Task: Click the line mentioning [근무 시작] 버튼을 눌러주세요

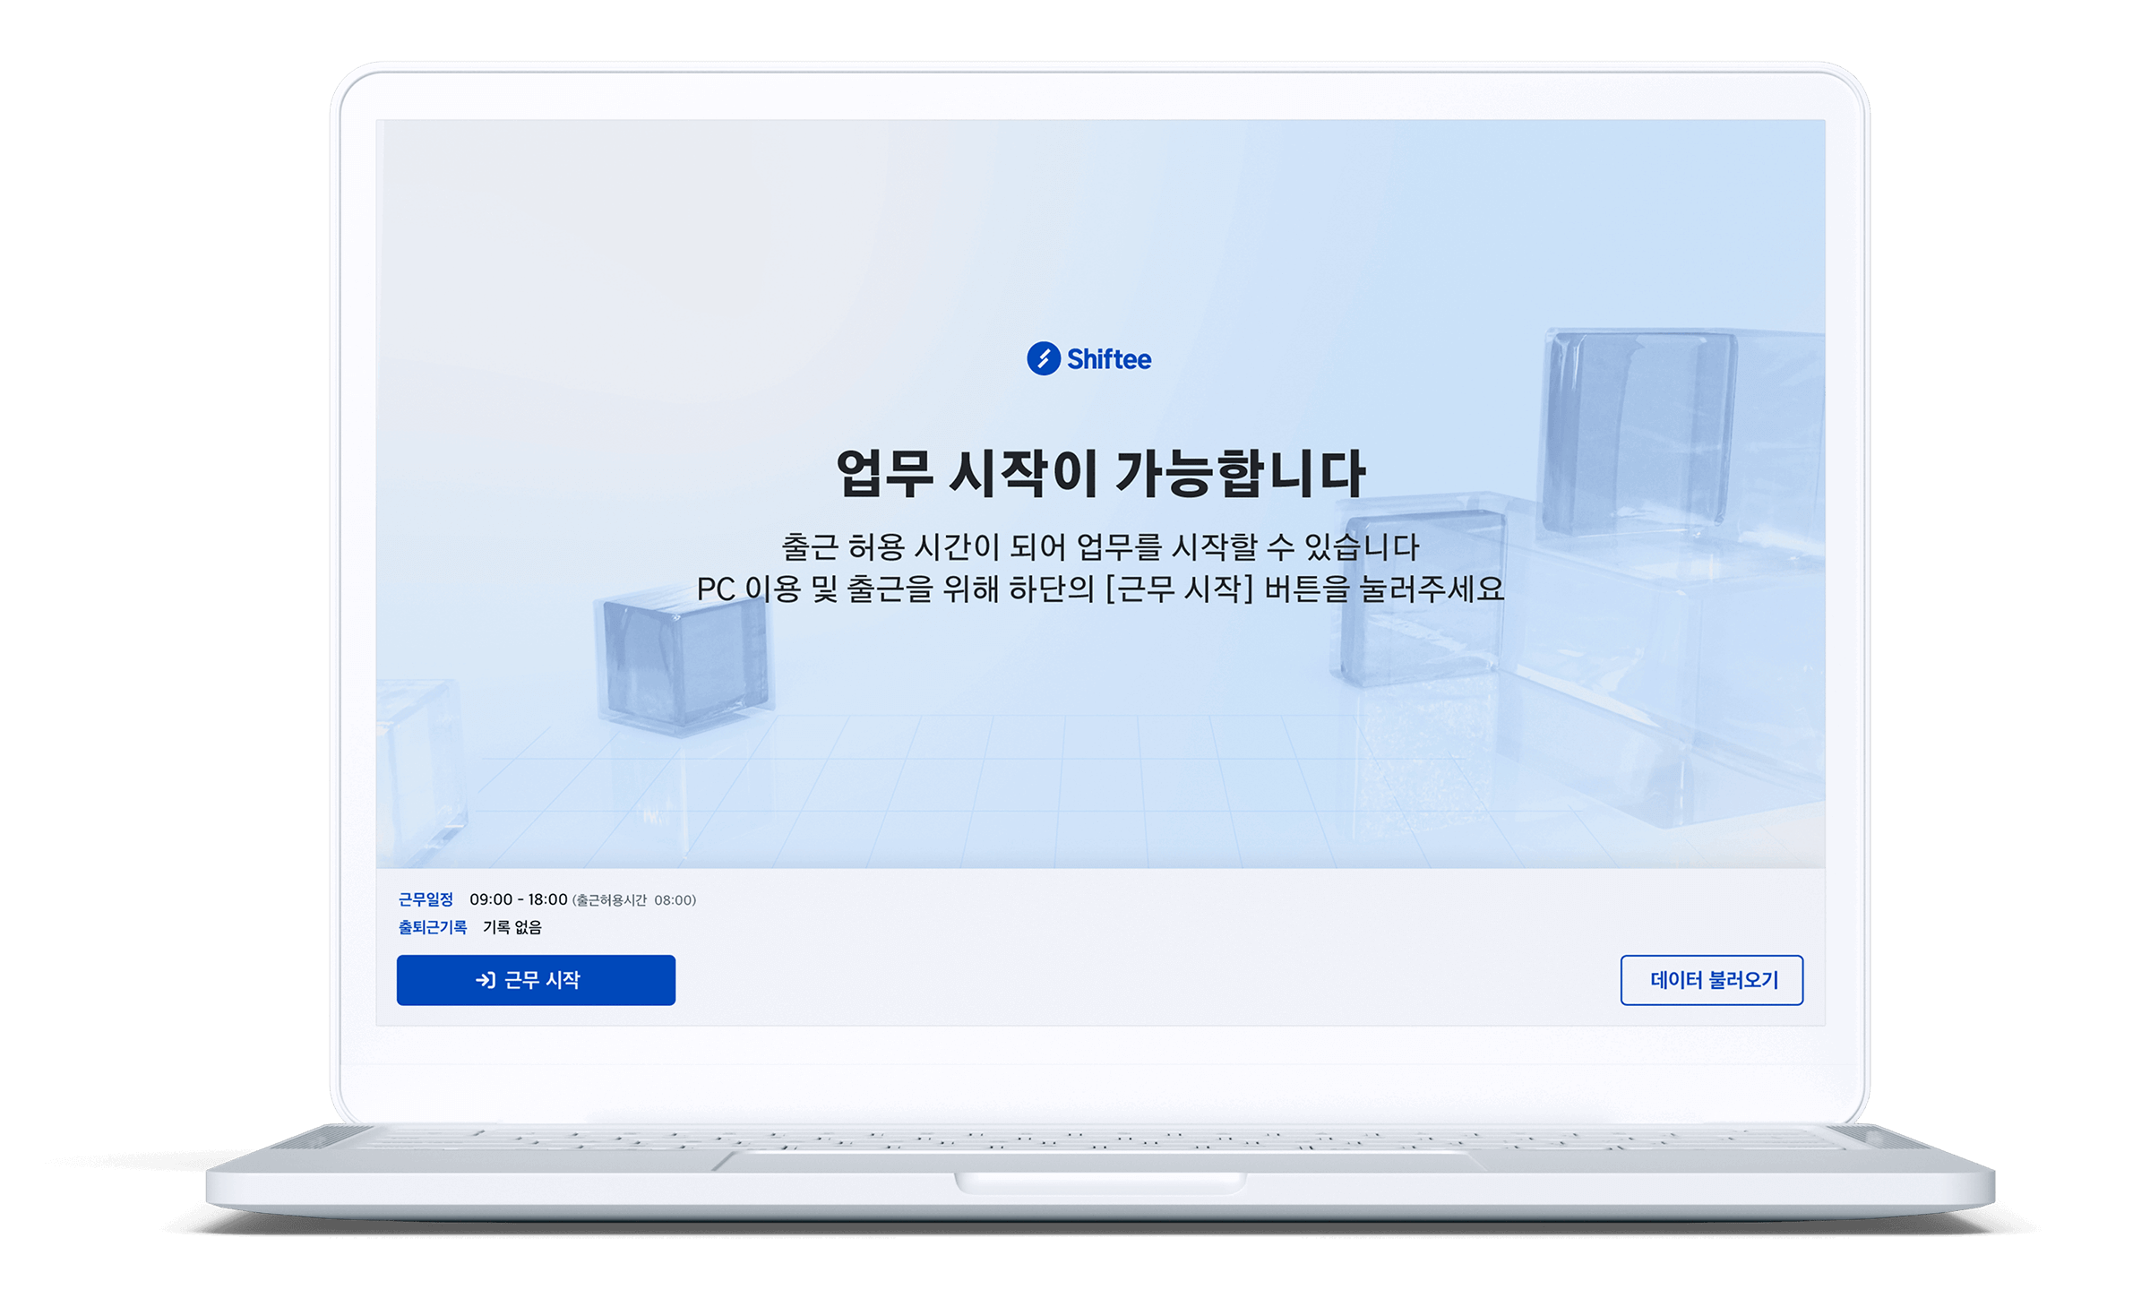Action: 1100,589
